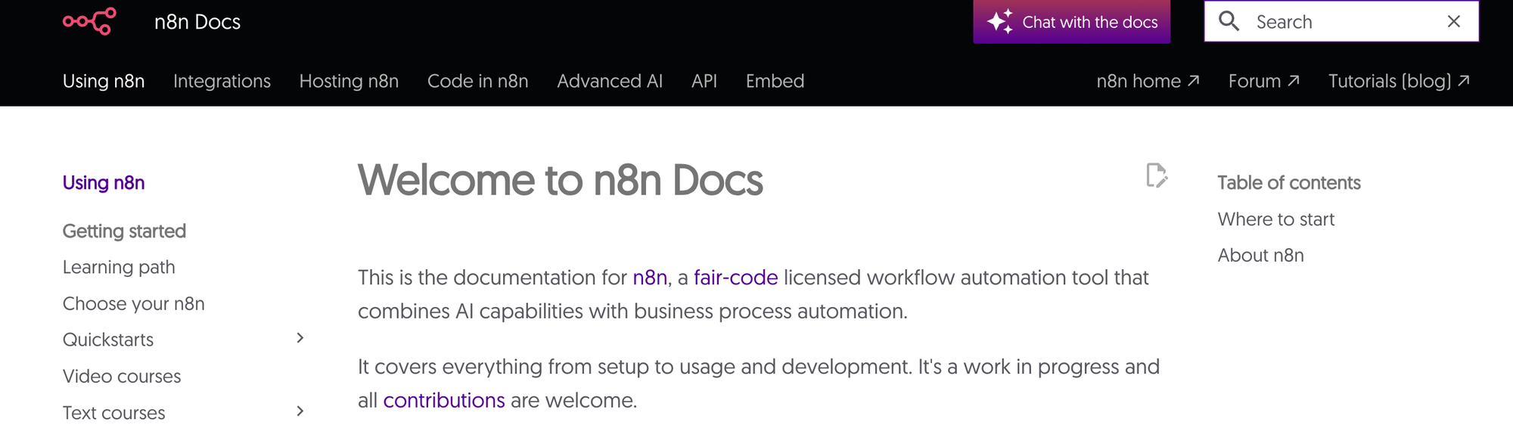The height and width of the screenshot is (444, 1513).
Task: Click the sparkle Chat with the docs button
Action: tap(1071, 22)
